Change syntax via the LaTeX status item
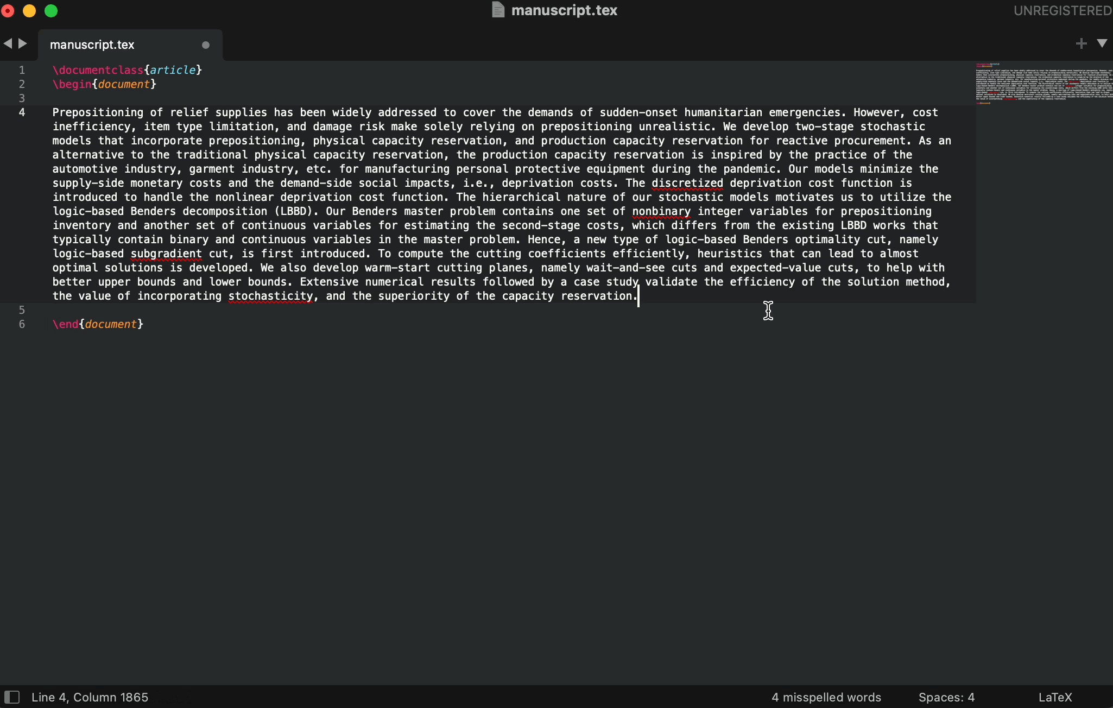 click(x=1055, y=697)
